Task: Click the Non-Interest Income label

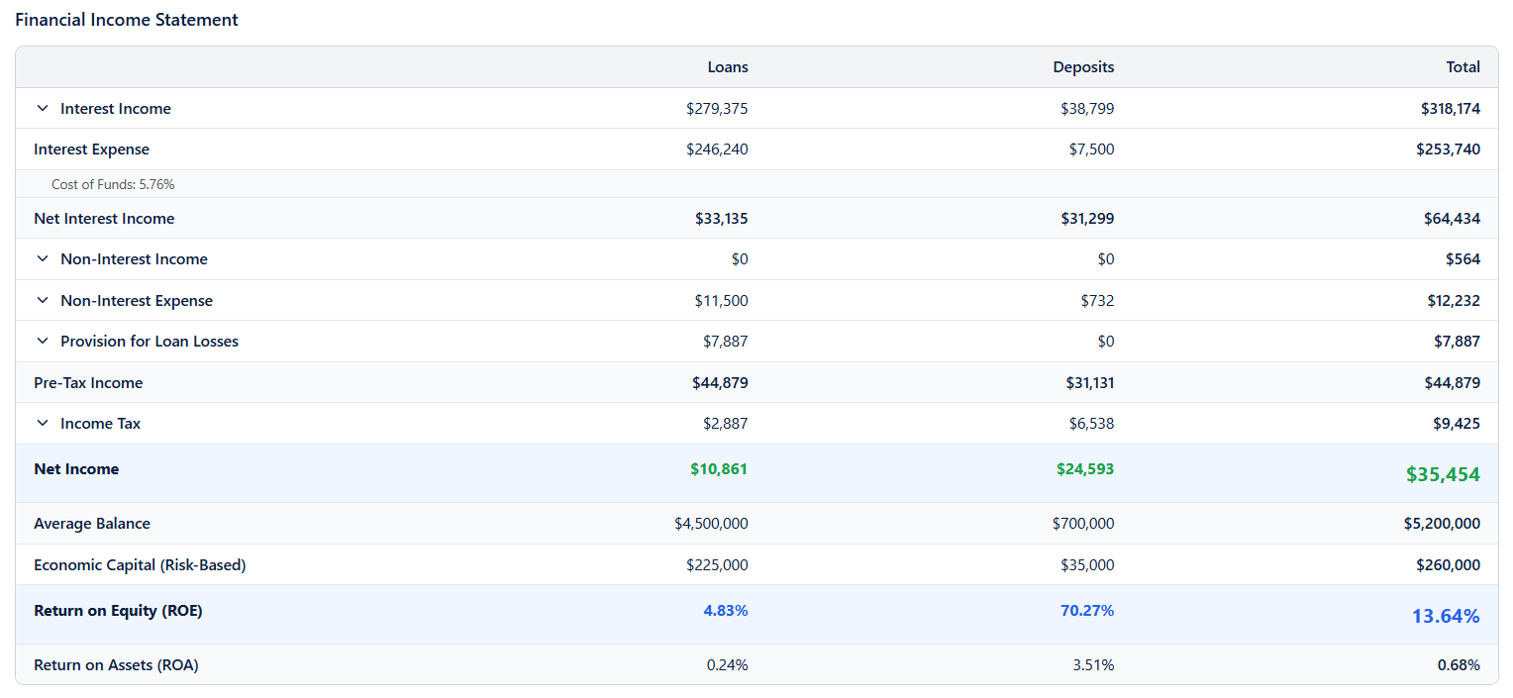Action: tap(134, 259)
